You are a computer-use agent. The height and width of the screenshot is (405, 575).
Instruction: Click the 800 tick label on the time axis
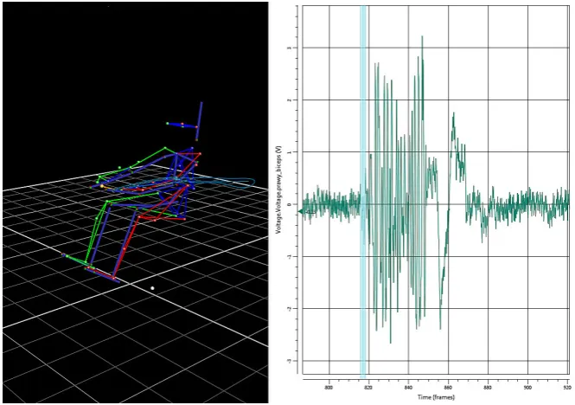[329, 388]
